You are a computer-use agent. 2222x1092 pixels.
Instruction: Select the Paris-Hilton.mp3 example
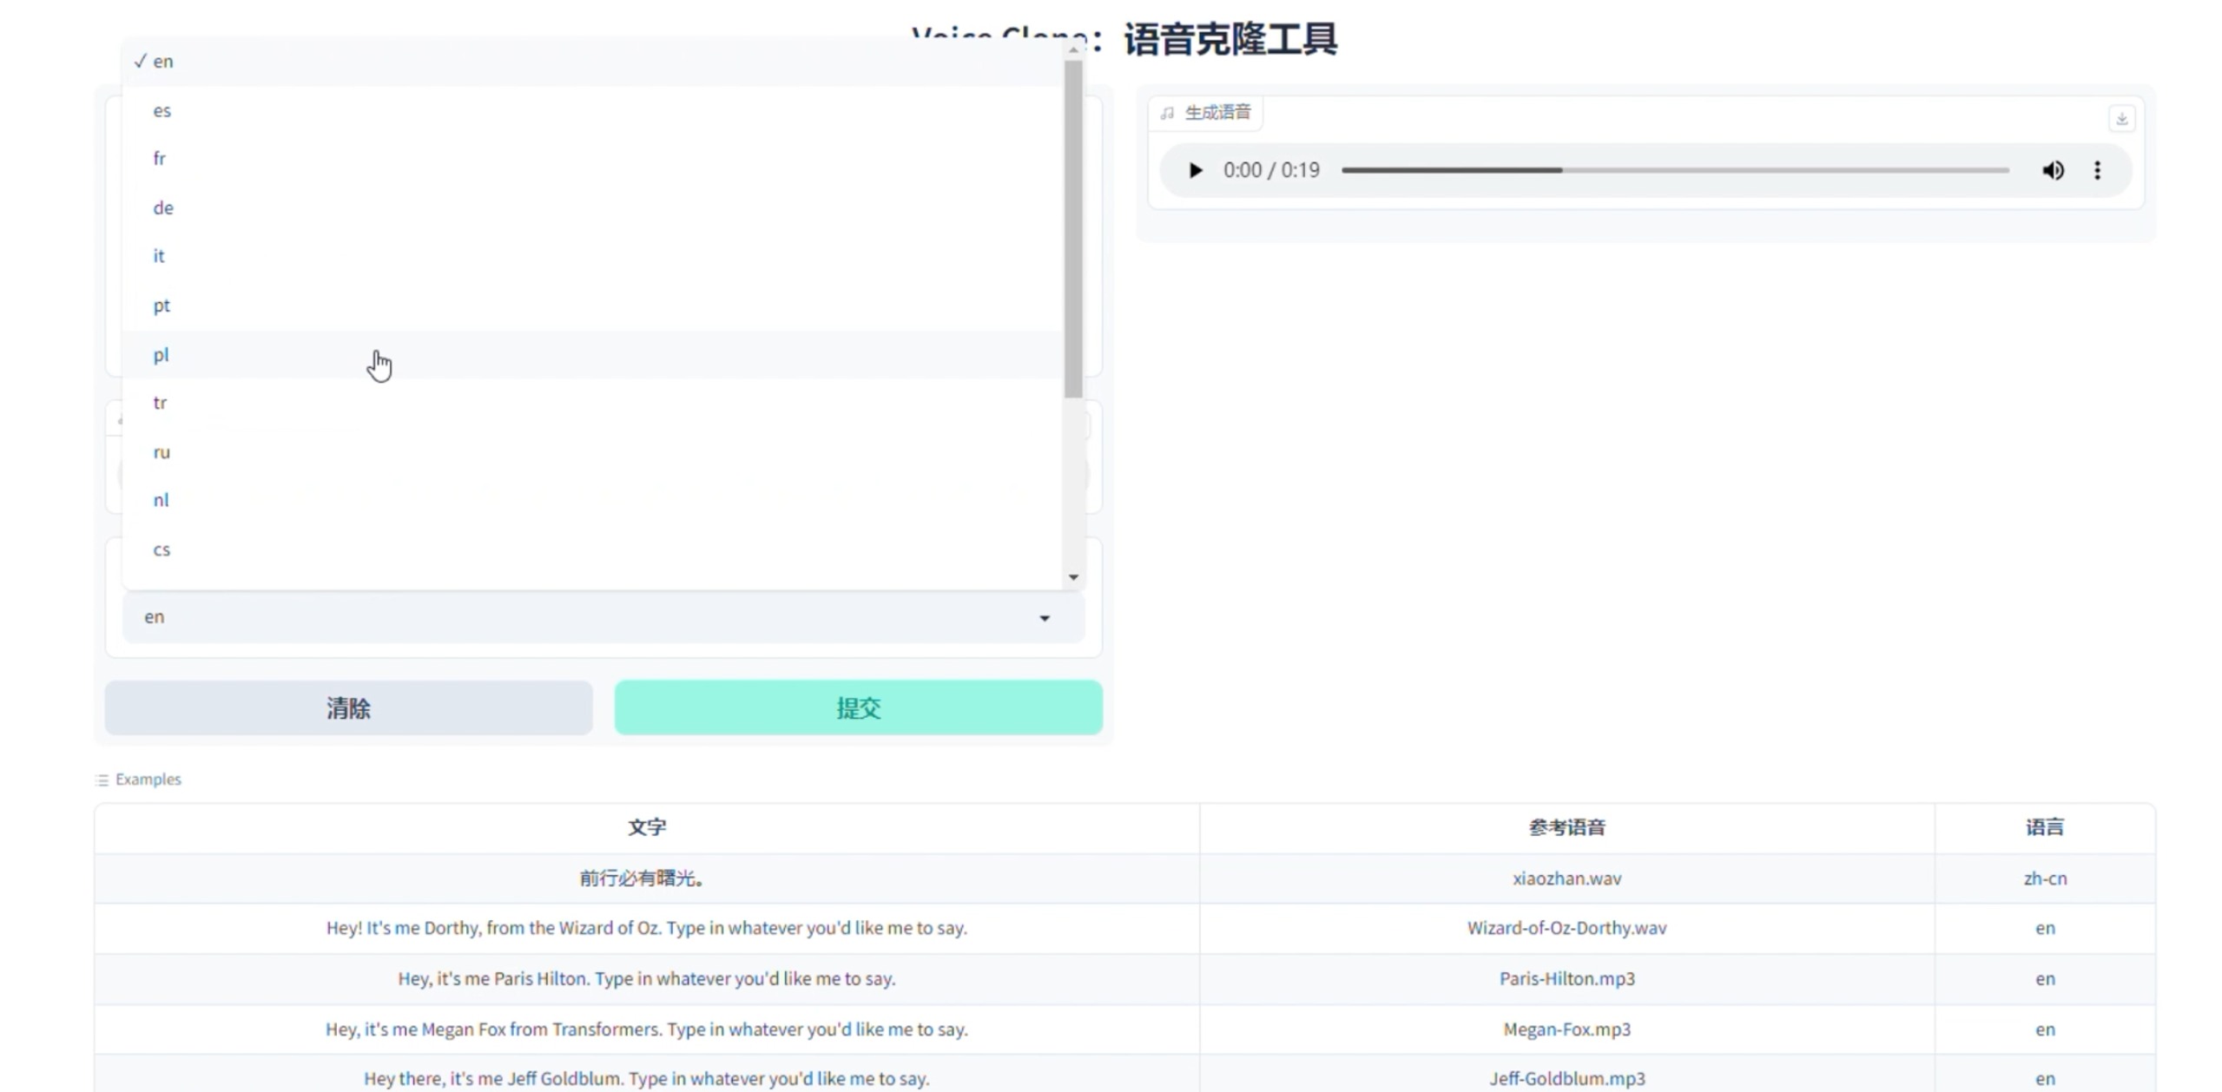tap(1566, 978)
